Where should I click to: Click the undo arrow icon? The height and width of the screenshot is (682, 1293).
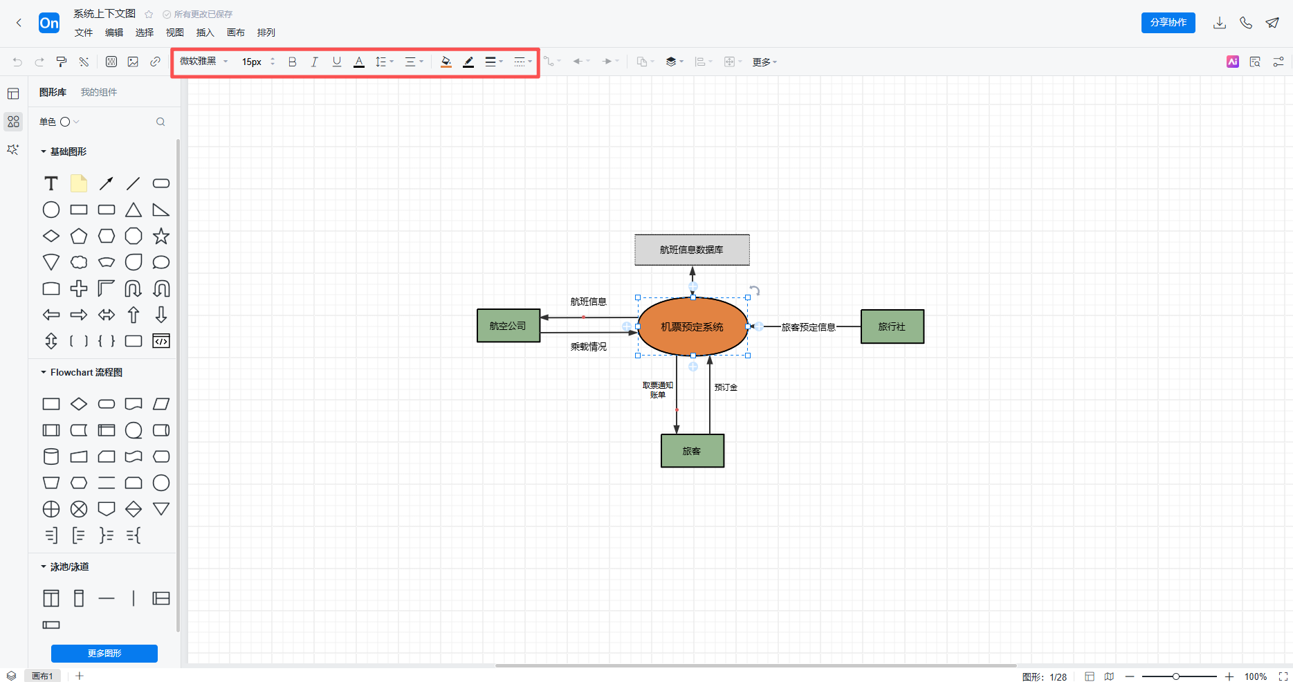pos(17,62)
